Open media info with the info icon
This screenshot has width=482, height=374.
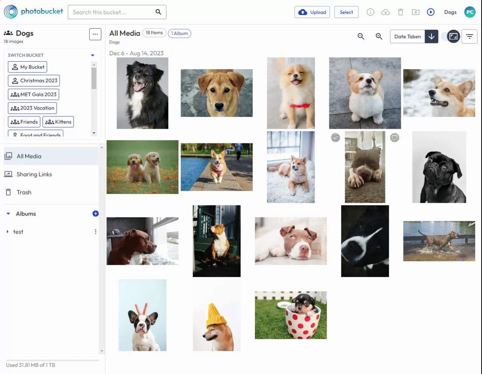pos(370,12)
